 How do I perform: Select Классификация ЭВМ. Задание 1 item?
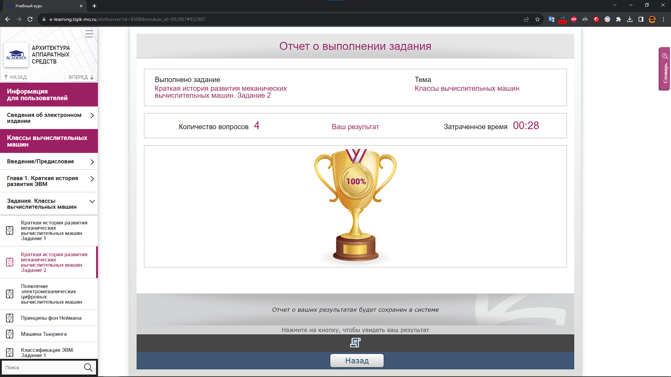coord(48,352)
